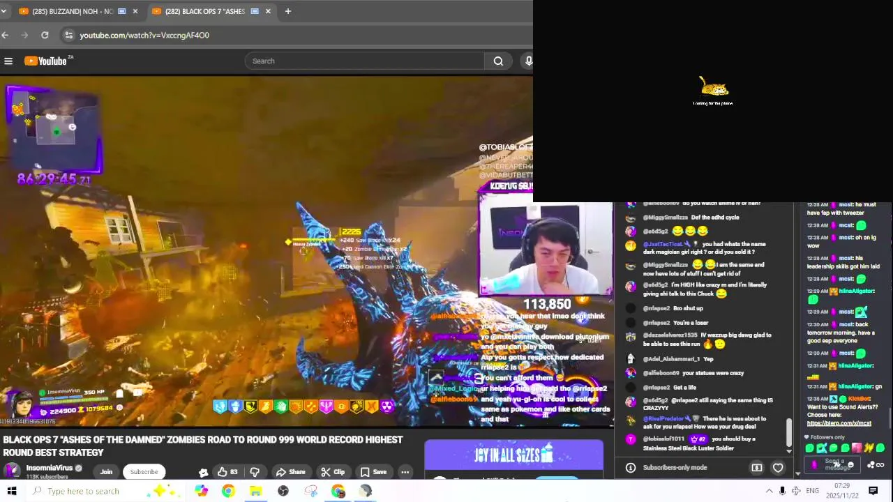Click the tab-sharing icon on BLACK OPS tab
Screen dimensions: 893x502
point(255,11)
